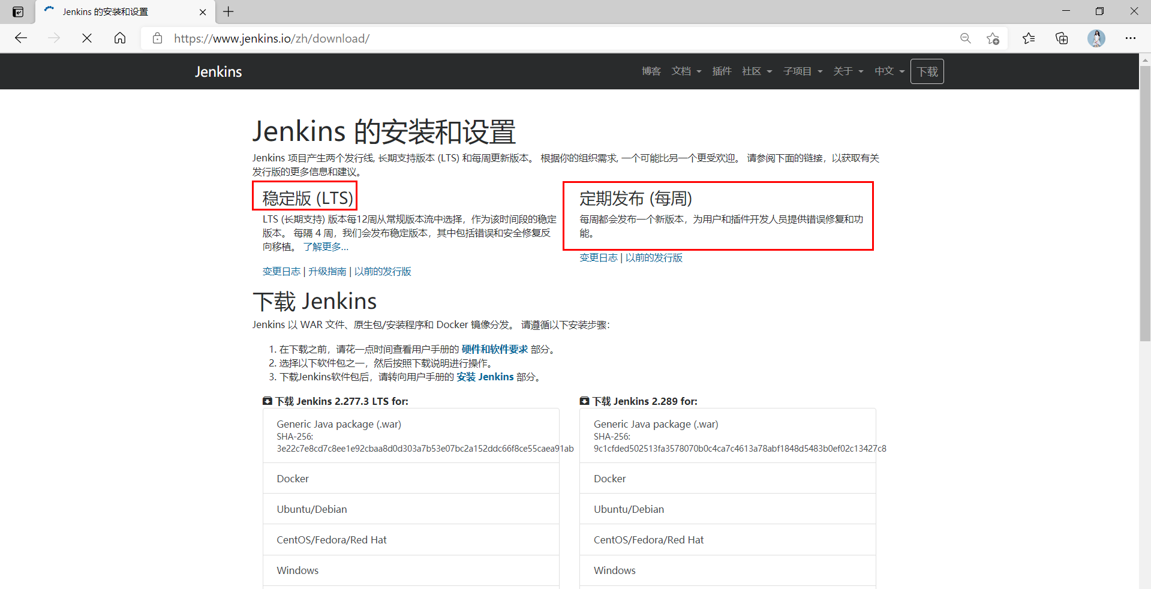Viewport: 1151px width, 589px height.
Task: Click the Jenkins logo in navbar
Action: [218, 71]
